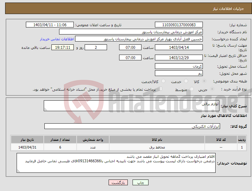This screenshot has height=191, width=252.
Task: Click the resize handle of buyer notes textarea
Action: (x=19, y=171)
